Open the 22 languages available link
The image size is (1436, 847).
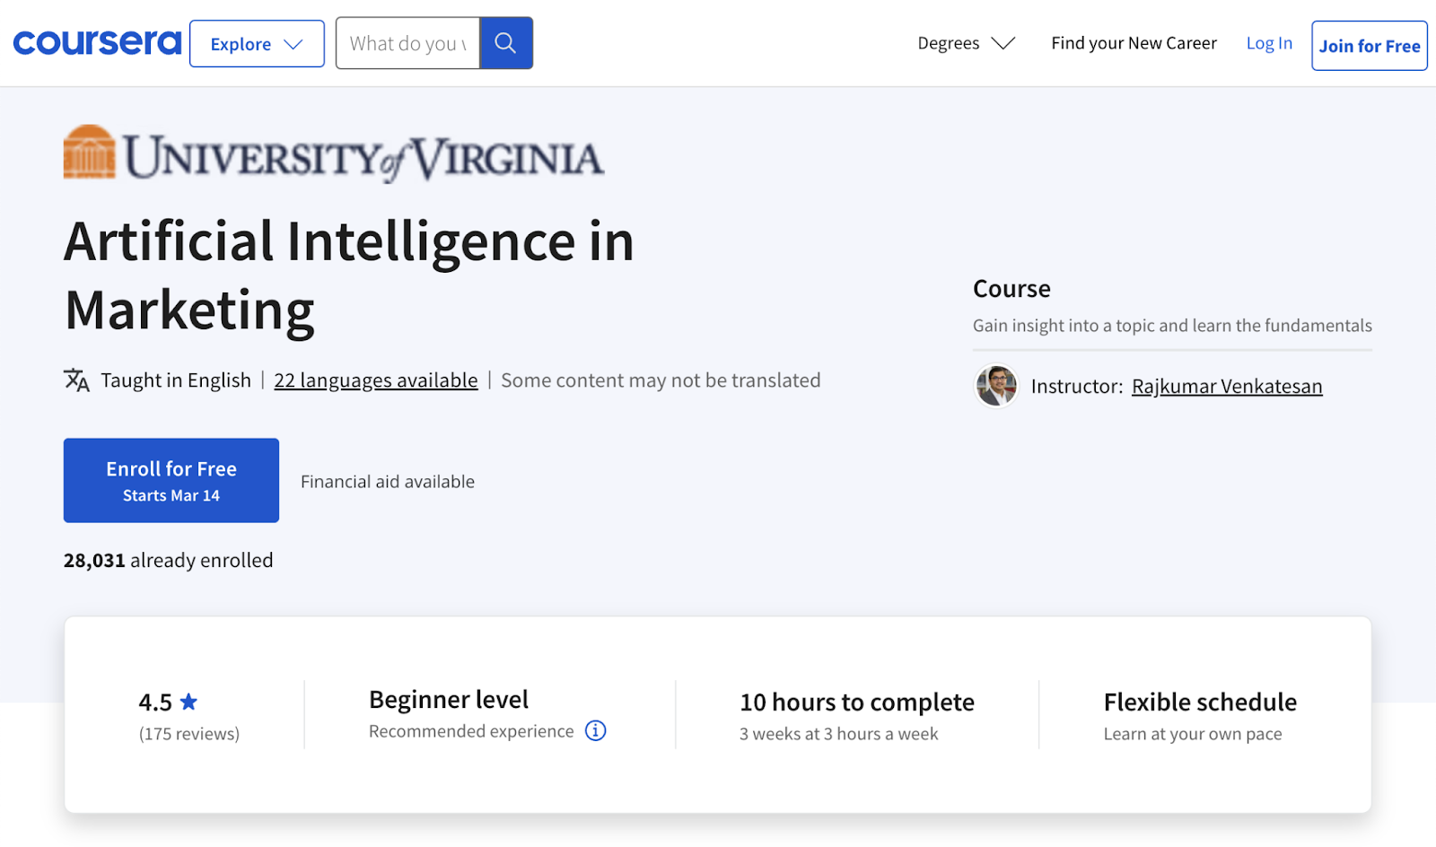point(375,380)
